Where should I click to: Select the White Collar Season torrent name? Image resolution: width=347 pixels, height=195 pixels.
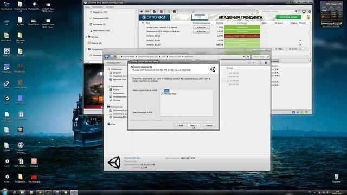(162, 27)
